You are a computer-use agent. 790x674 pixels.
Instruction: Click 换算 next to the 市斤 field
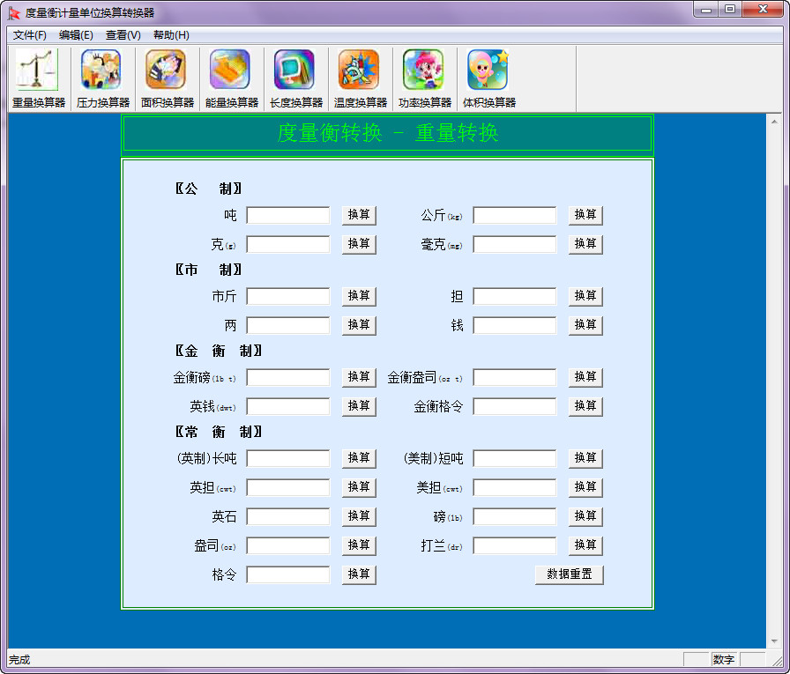tap(358, 297)
